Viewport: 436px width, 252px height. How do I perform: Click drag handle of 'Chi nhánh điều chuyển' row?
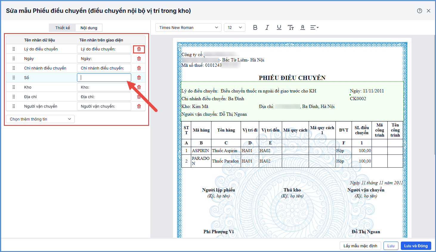[14, 68]
